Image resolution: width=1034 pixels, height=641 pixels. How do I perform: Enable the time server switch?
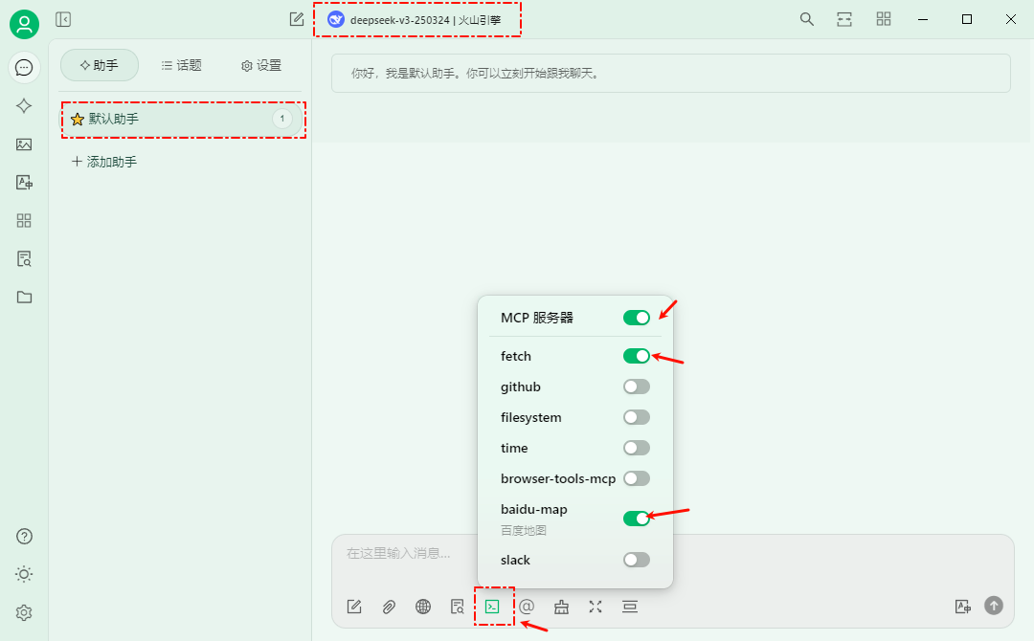click(x=637, y=448)
